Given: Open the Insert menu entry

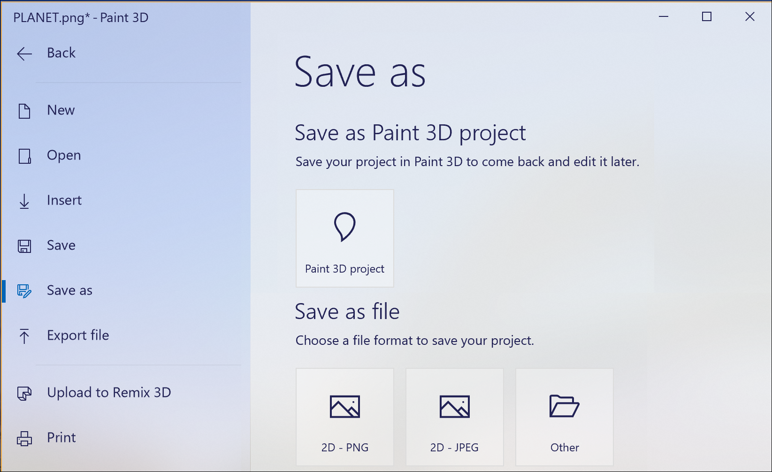Looking at the screenshot, I should 64,200.
